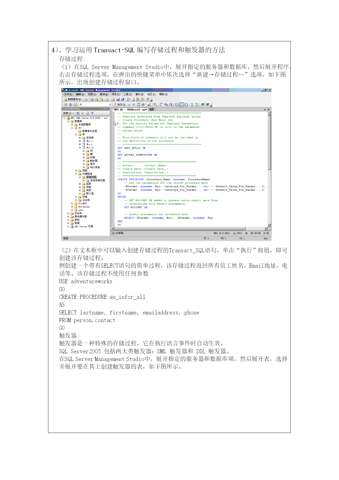This screenshot has height=480, width=339.
Task: Click the DFG server icon in tree
Action: tap(68, 118)
